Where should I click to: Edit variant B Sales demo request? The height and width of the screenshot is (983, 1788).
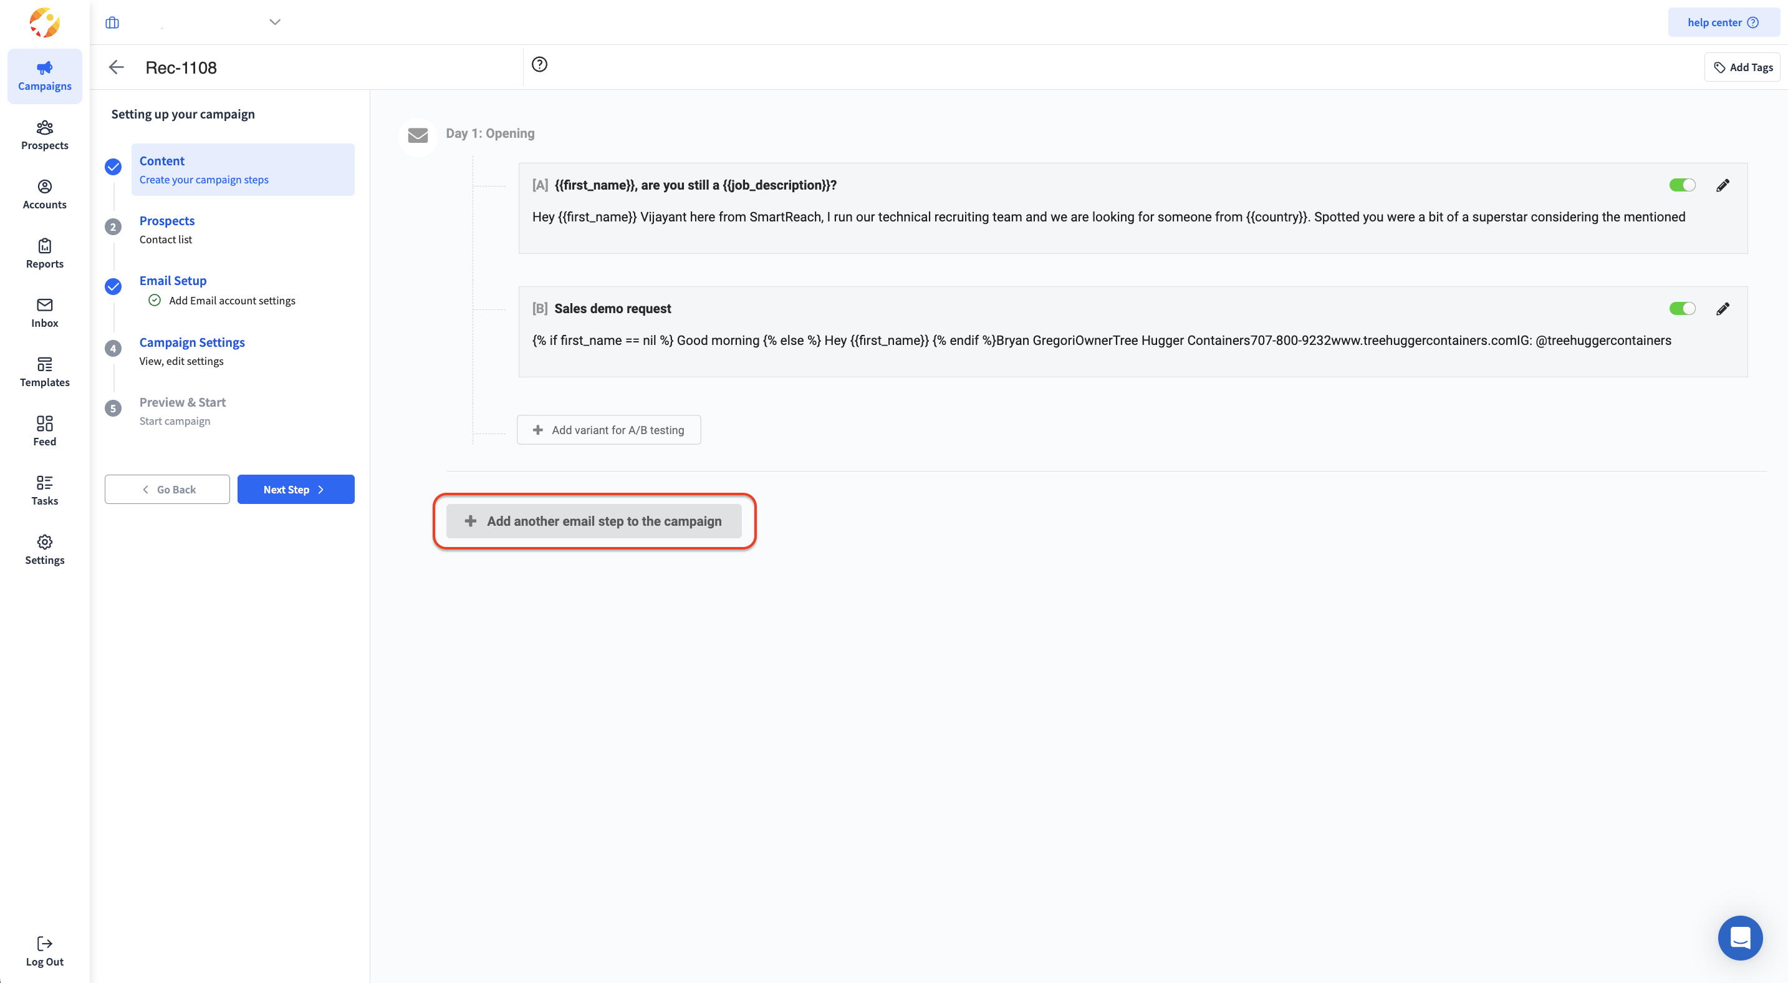pos(1722,309)
